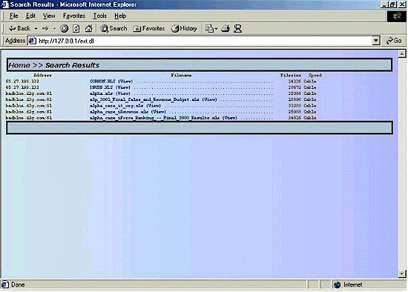Image resolution: width=408 pixels, height=292 pixels.
Task: Click the Address column header
Action: (x=43, y=75)
